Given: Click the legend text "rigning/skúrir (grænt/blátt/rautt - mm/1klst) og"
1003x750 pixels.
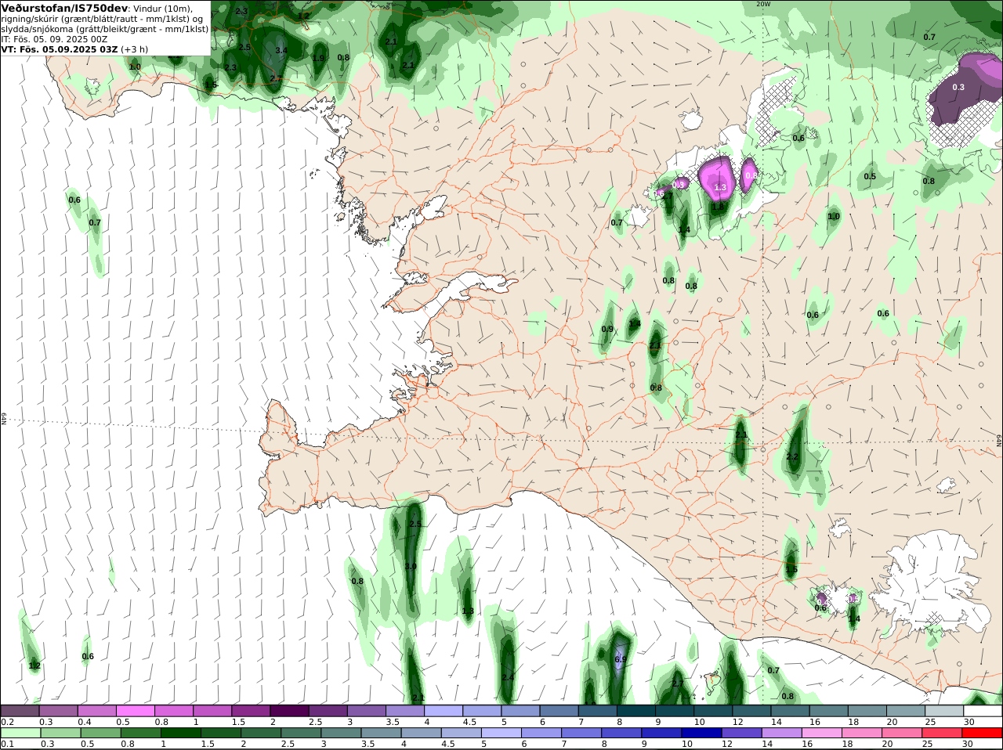Looking at the screenshot, I should pyautogui.click(x=102, y=19).
